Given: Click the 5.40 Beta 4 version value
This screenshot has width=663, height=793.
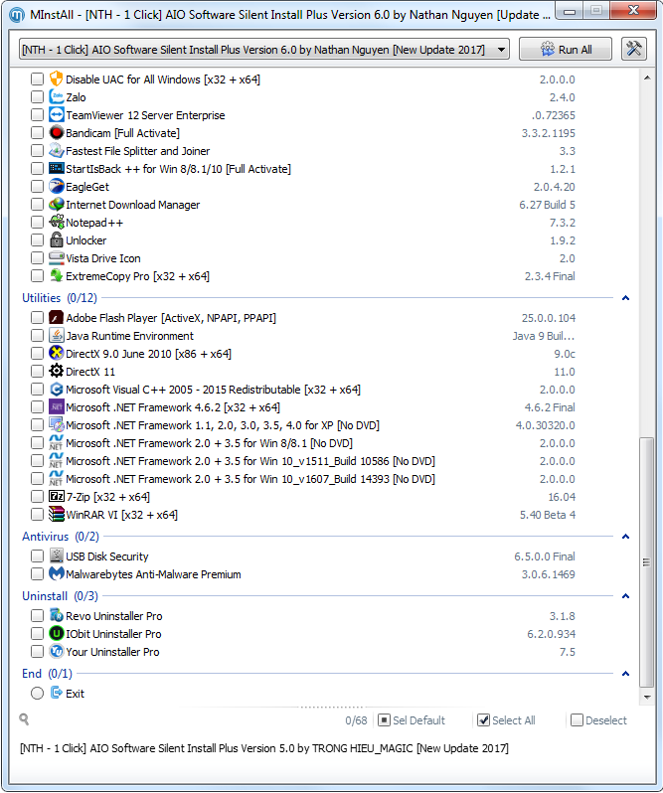Looking at the screenshot, I should coord(547,515).
